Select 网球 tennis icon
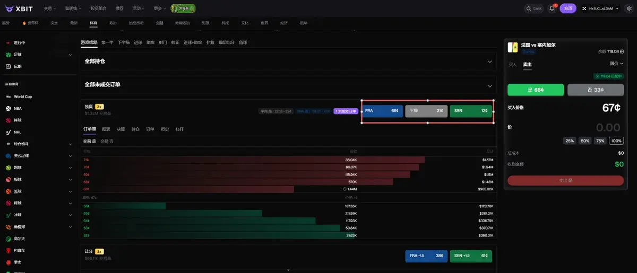Viewport: 637px width, 273px height. point(8,167)
